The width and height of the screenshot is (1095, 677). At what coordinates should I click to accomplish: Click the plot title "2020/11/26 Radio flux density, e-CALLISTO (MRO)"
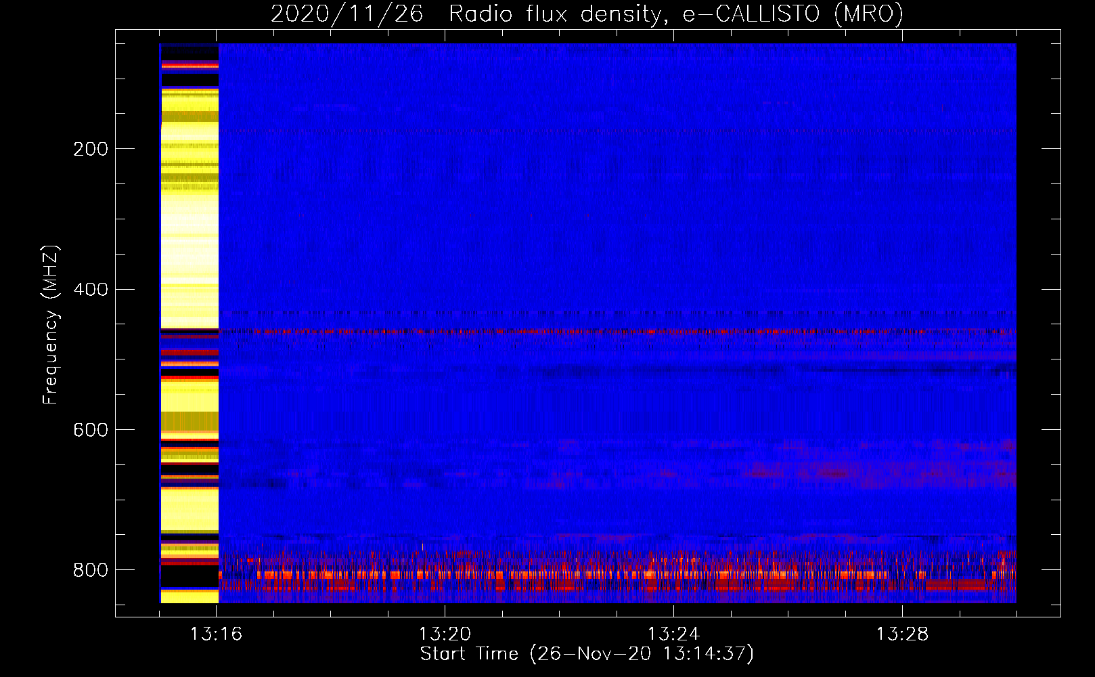[587, 14]
